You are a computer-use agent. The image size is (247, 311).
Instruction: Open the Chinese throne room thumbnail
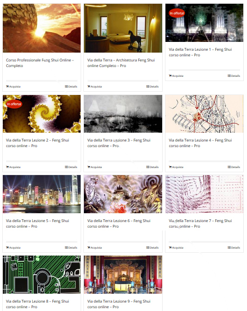tap(123, 275)
